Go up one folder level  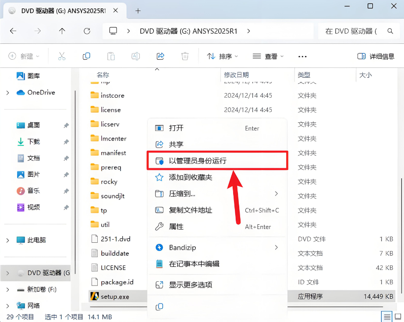(x=62, y=31)
